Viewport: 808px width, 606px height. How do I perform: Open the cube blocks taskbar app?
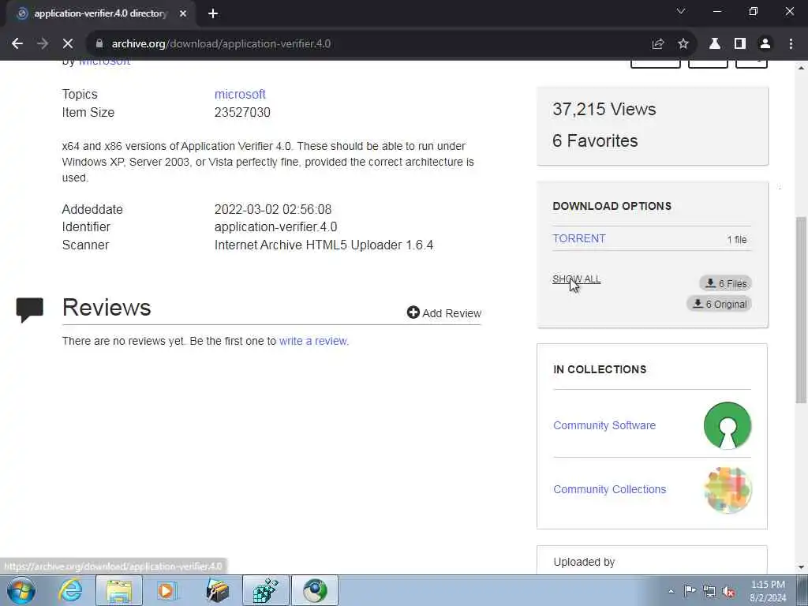point(266,590)
